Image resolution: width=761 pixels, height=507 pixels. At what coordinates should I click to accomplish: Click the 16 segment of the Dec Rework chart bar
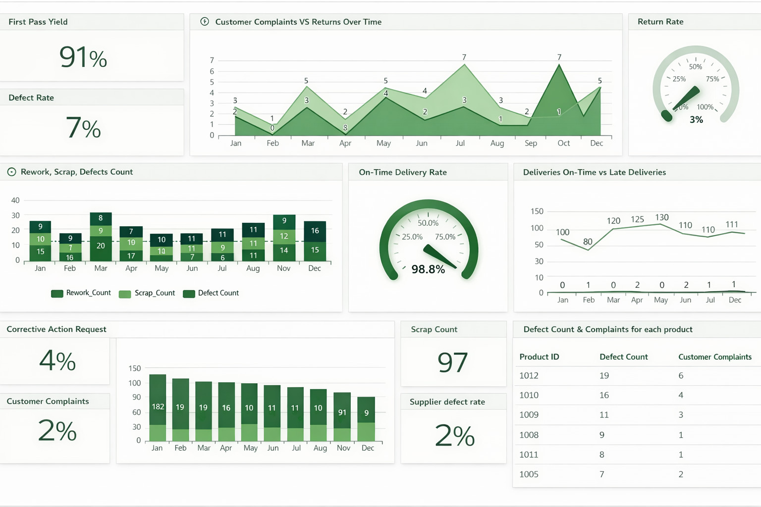coord(315,231)
